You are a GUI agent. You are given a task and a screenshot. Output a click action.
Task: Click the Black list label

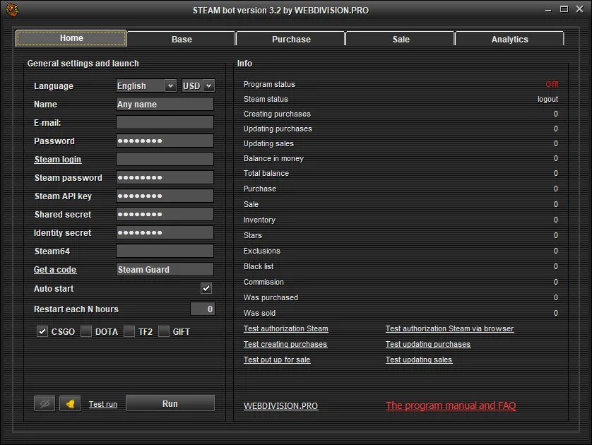pyautogui.click(x=259, y=266)
